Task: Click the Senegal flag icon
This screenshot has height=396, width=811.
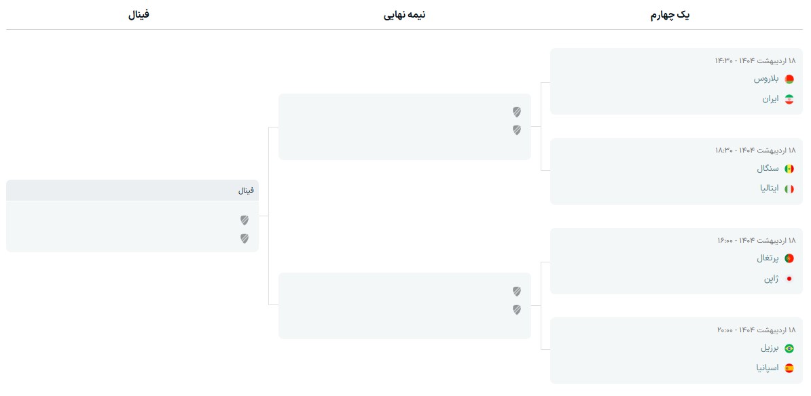Action: pos(789,169)
